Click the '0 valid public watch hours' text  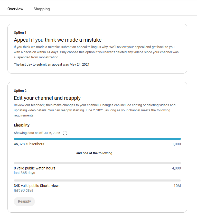(35, 168)
